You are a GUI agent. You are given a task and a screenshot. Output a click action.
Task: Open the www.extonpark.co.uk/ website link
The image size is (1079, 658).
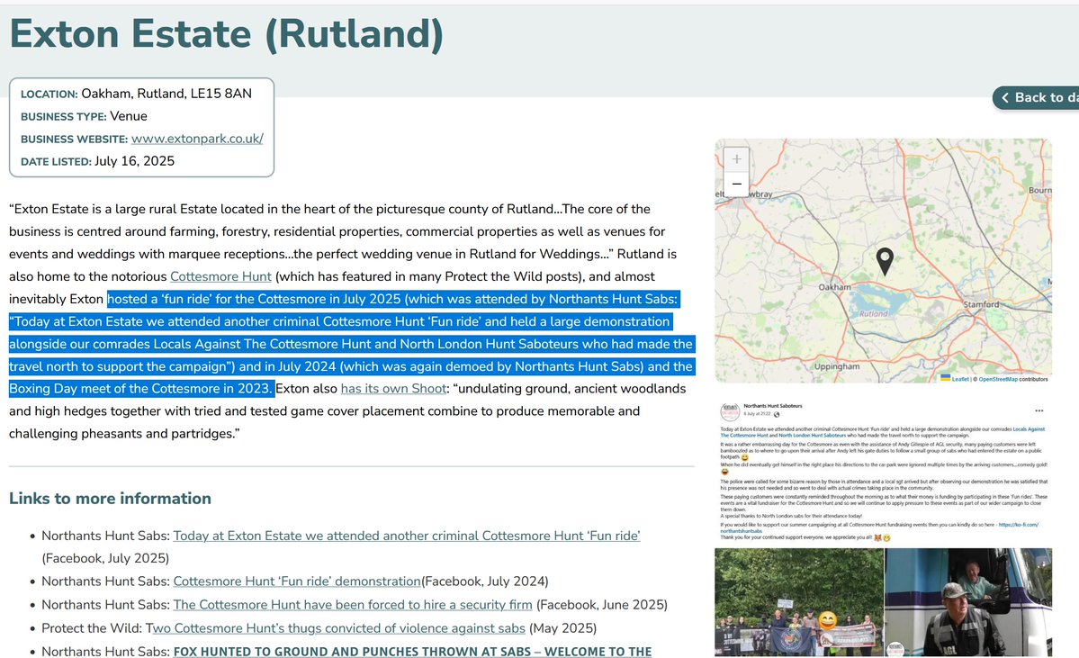(x=197, y=139)
